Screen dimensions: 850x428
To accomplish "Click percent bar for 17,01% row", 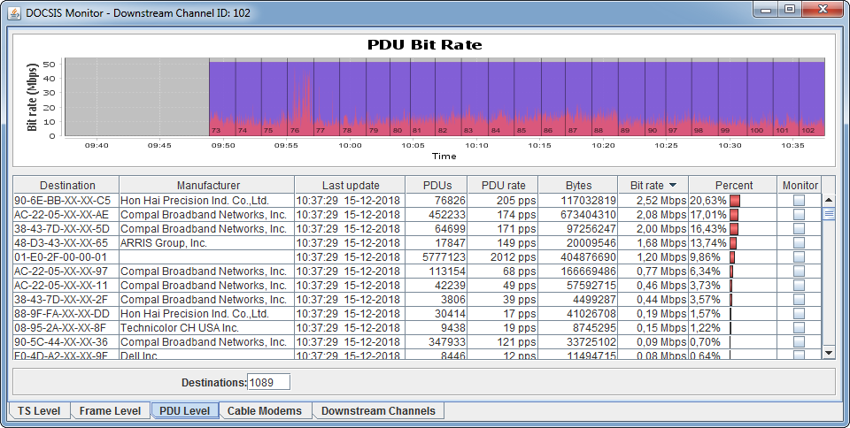I will pyautogui.click(x=734, y=215).
